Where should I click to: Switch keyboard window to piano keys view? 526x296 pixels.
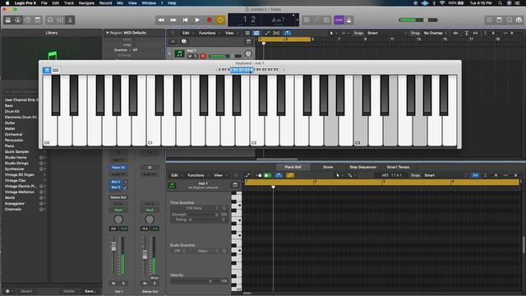pos(47,70)
